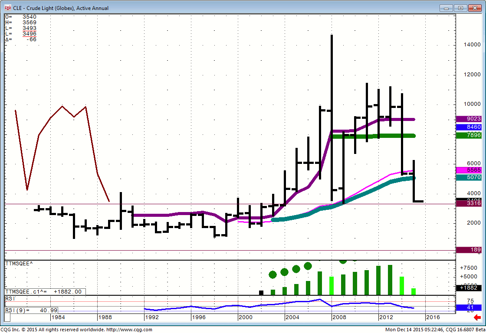The height and width of the screenshot is (333, 486).
Task: Click the TTMSQEE^ study label
Action: coord(19,263)
